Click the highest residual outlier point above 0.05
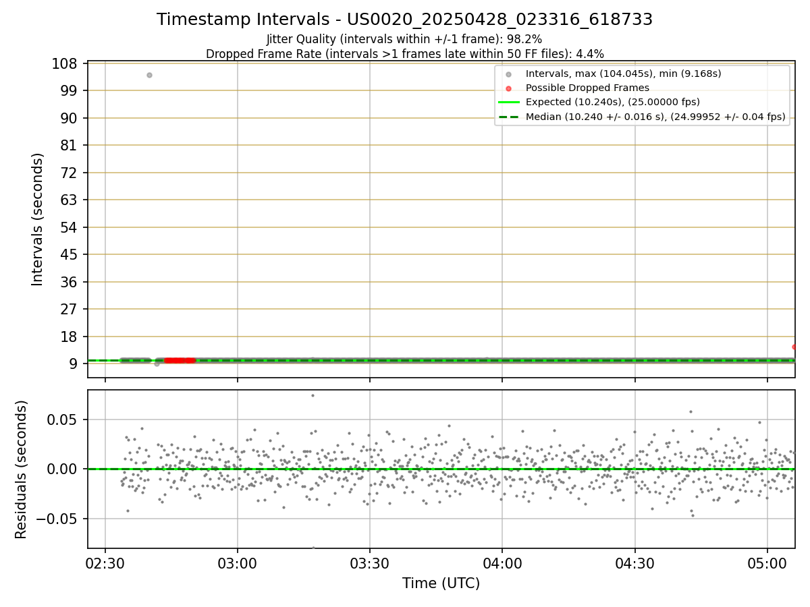The height and width of the screenshot is (607, 810). 313,395
